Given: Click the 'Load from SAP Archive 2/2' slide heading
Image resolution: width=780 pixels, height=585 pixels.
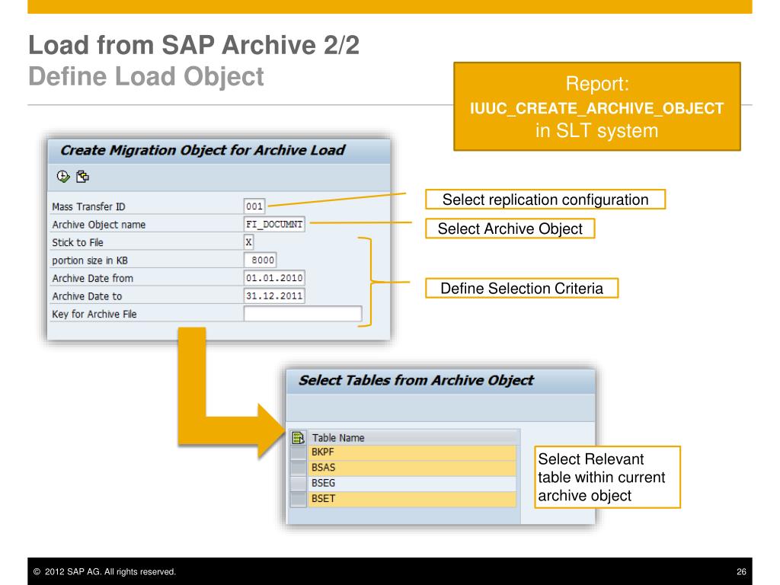Looking at the screenshot, I should 194,45.
